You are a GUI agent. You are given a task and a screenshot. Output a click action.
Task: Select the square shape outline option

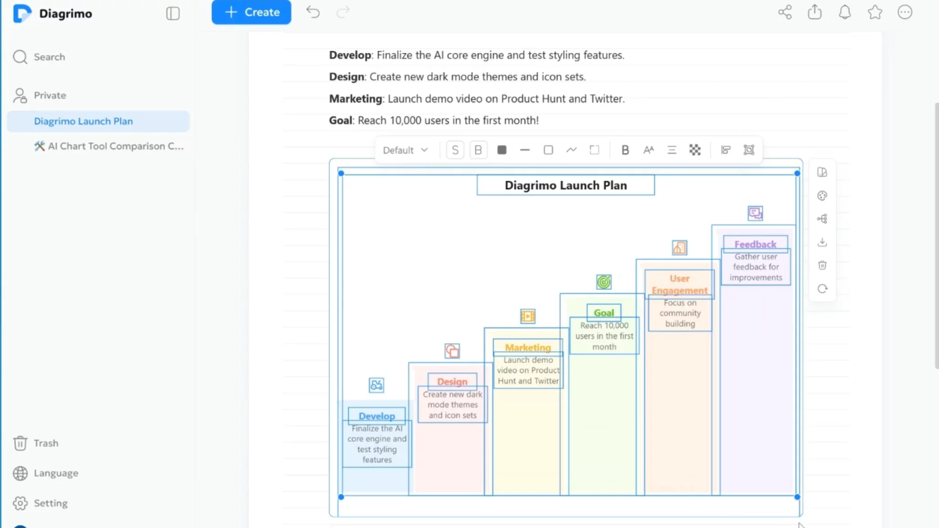[548, 150]
